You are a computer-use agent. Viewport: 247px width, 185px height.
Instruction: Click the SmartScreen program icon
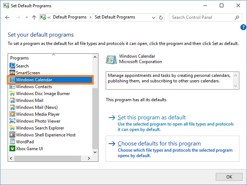(x=12, y=73)
